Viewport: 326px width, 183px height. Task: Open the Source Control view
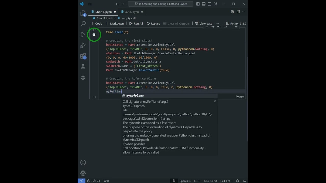coord(83,35)
